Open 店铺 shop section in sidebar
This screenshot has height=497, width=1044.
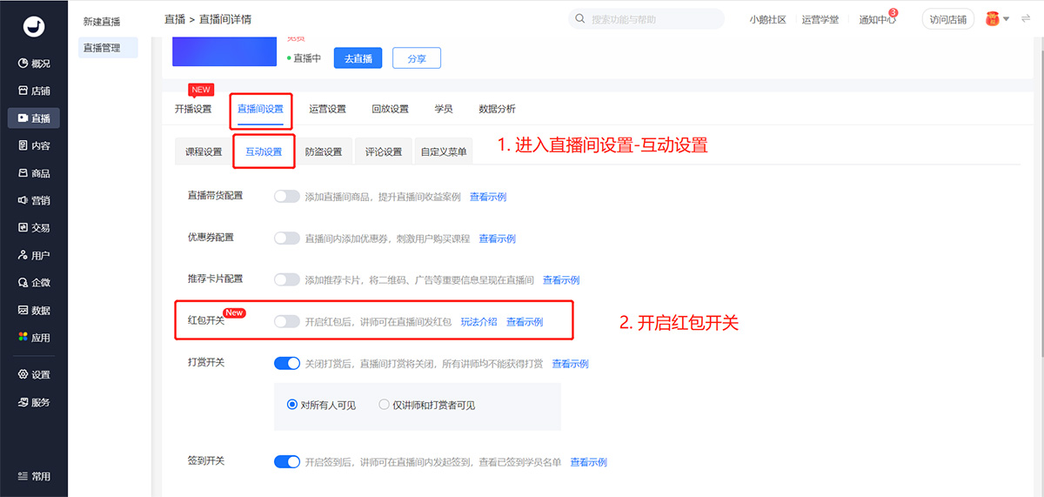click(34, 91)
